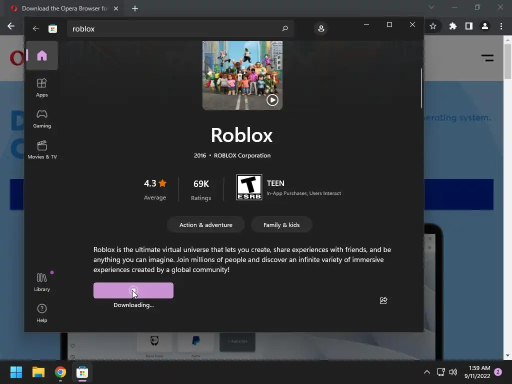Show hidden system tray icons

[x=427, y=372]
